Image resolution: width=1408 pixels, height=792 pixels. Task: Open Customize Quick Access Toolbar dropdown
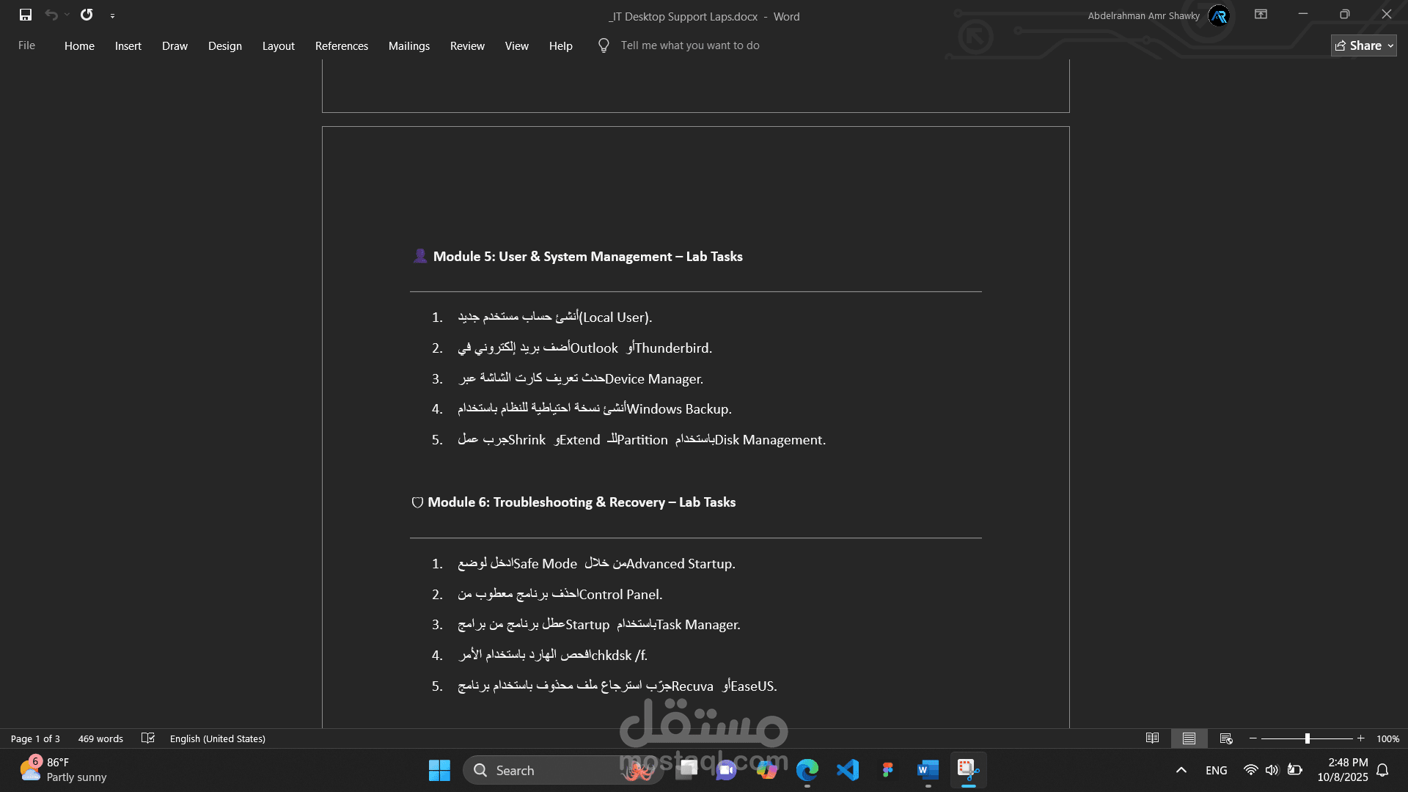coord(112,15)
